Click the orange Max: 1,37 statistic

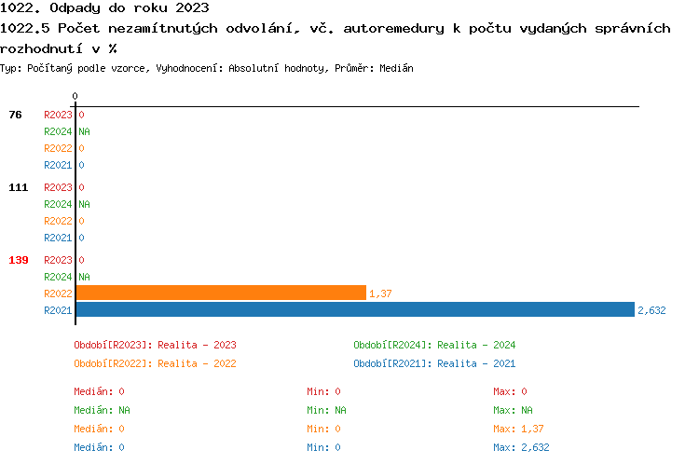pos(518,429)
